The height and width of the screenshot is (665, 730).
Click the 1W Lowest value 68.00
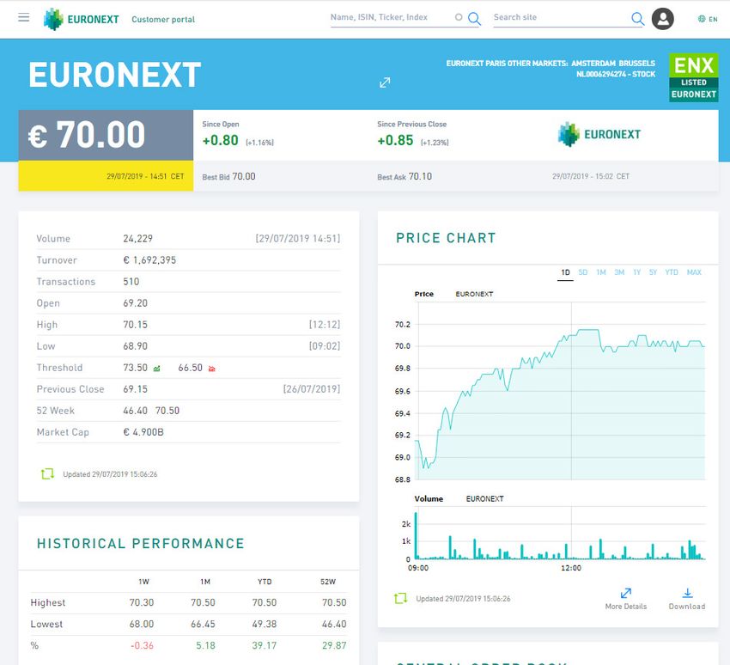(x=142, y=624)
